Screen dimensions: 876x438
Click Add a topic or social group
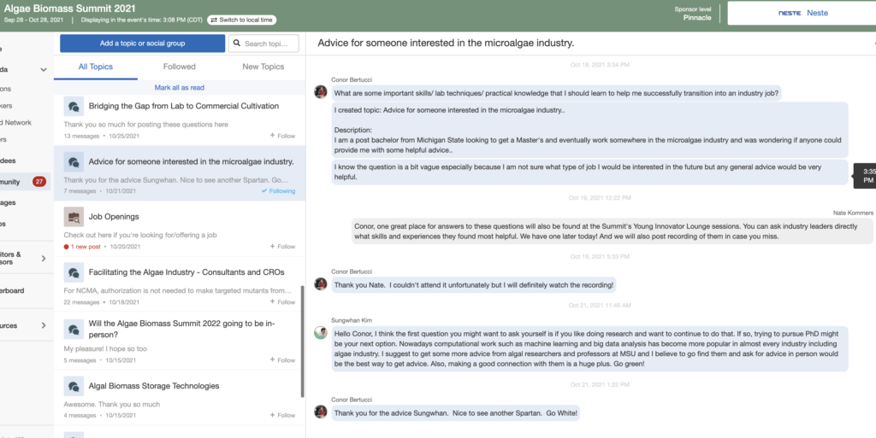(x=143, y=43)
